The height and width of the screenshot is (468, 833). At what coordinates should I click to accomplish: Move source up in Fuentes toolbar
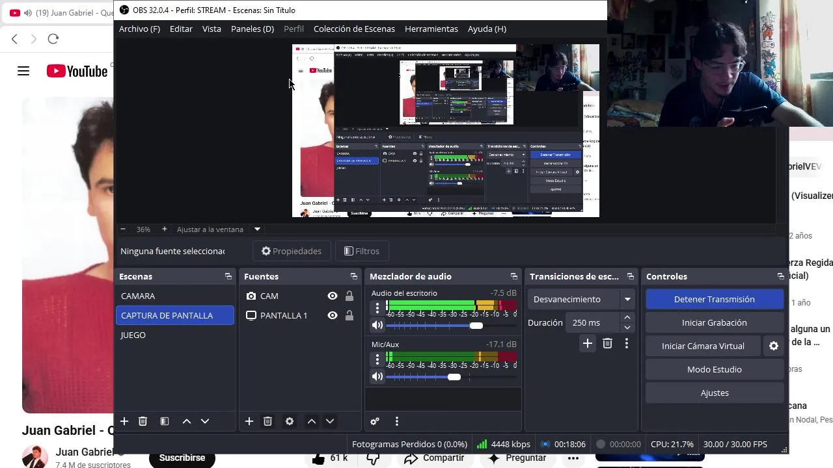[x=312, y=421]
